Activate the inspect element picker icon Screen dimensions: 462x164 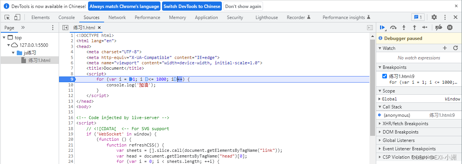[x=7, y=17]
